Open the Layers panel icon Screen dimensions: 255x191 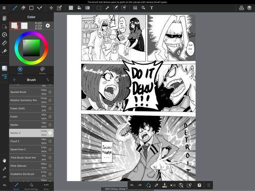pyautogui.click(x=250, y=8)
